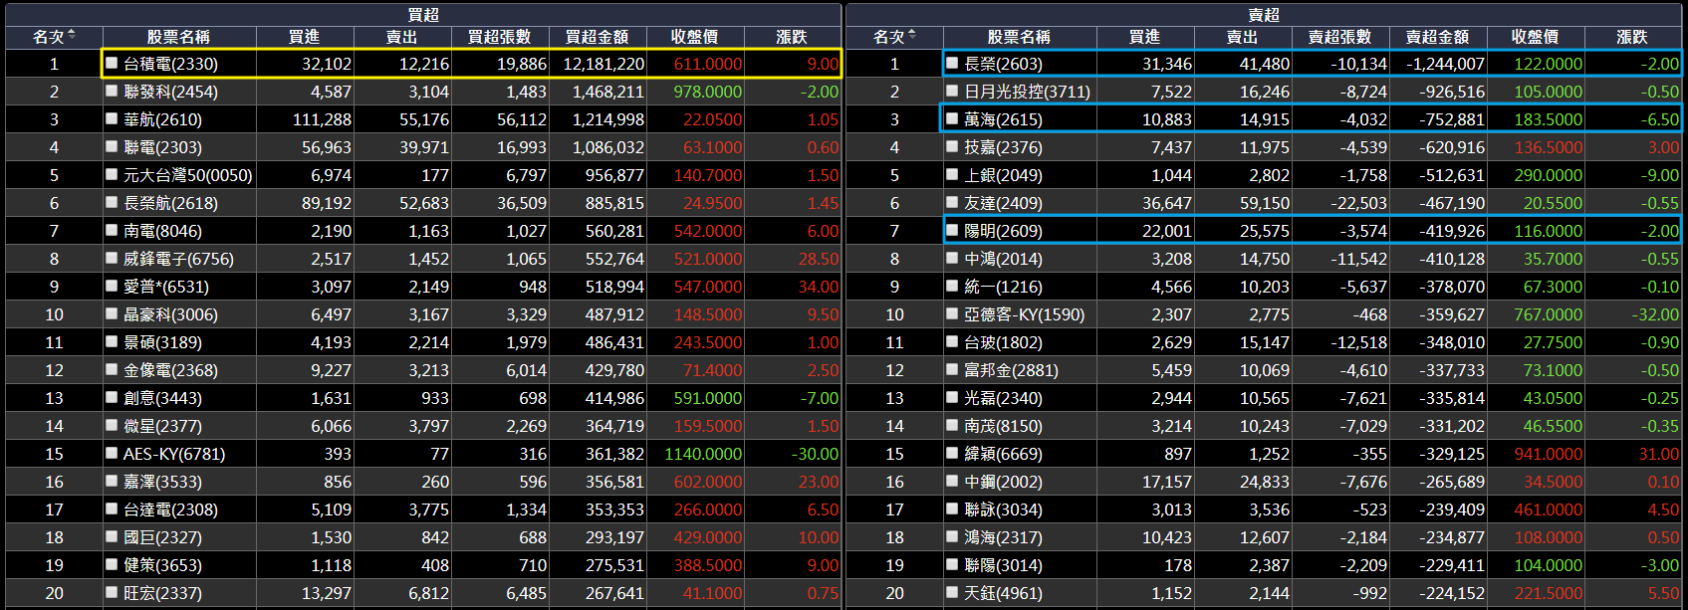Mark the checkbox for 上銀(2049)
The height and width of the screenshot is (610, 1688).
[953, 174]
